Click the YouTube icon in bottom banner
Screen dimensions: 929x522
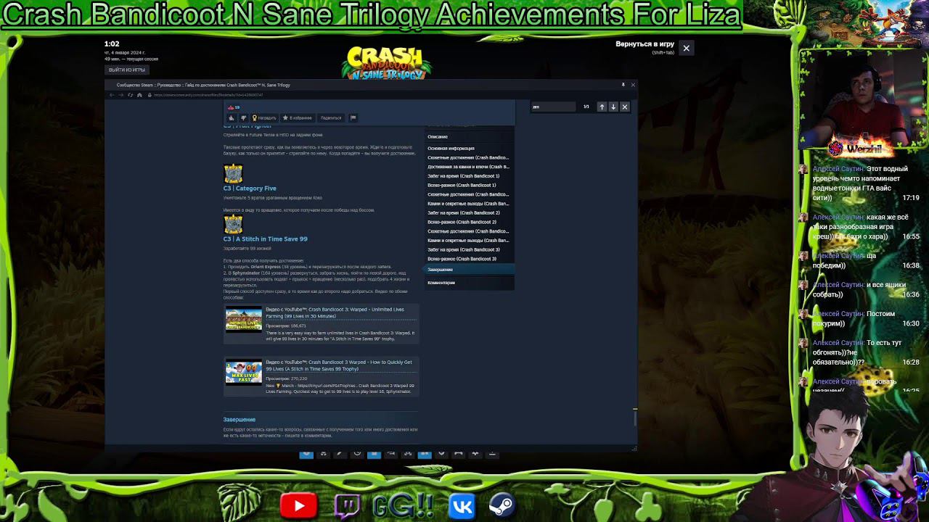298,505
